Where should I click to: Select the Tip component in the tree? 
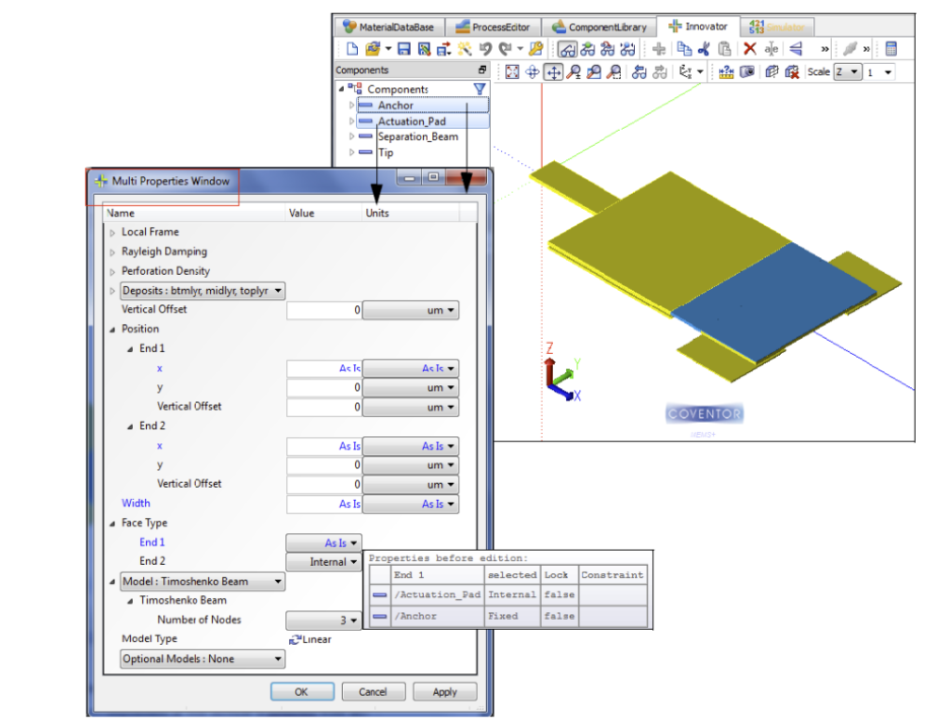385,153
